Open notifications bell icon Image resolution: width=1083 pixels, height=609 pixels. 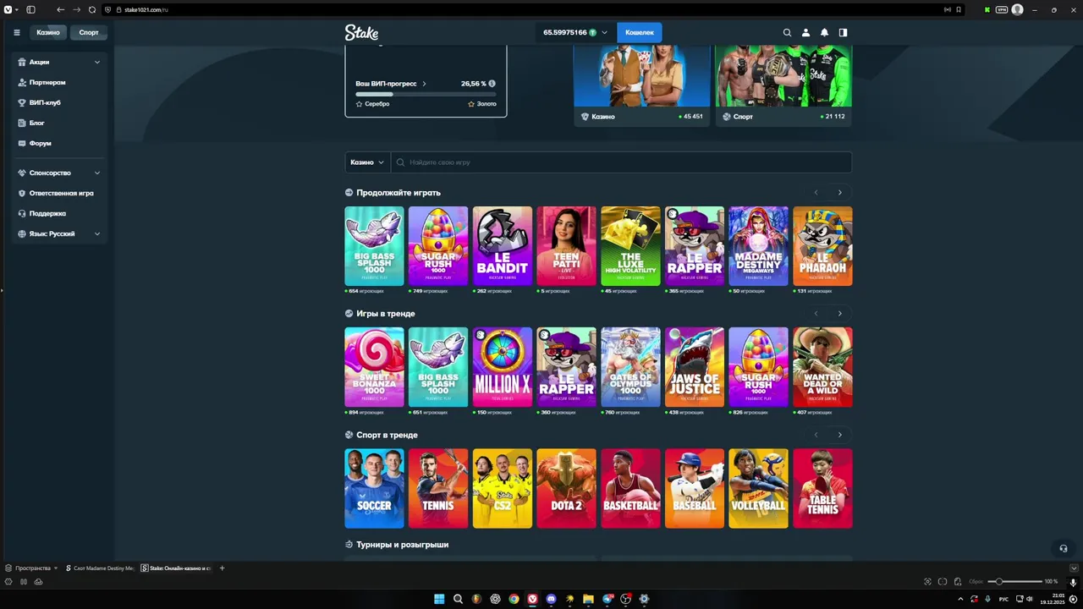[x=824, y=32]
